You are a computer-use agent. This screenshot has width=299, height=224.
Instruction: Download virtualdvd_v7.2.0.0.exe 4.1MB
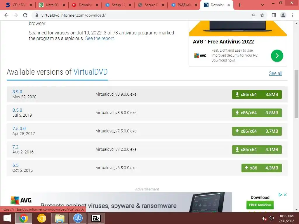click(257, 150)
